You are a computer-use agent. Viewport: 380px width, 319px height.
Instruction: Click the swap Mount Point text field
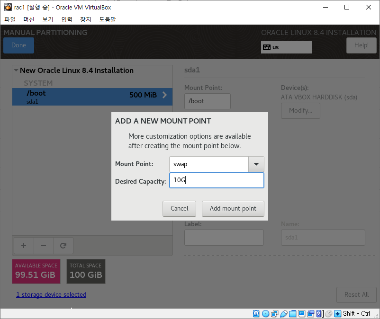(x=209, y=164)
